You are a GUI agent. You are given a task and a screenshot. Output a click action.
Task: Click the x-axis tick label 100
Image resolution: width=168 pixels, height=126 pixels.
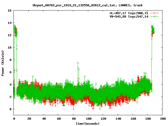pyautogui.click(x=89, y=119)
